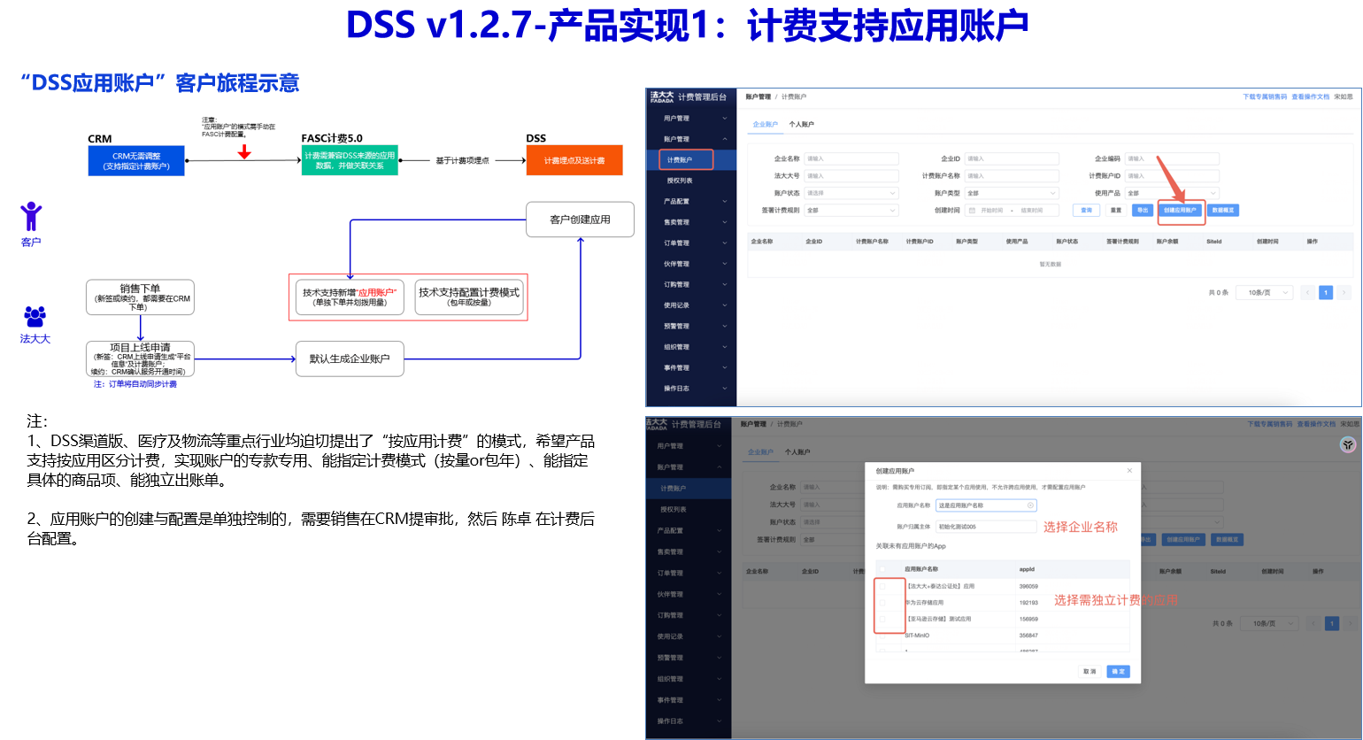Open the 账户状态 dropdown in the undimmed screenshot
This screenshot has width=1363, height=740.
coord(851,193)
